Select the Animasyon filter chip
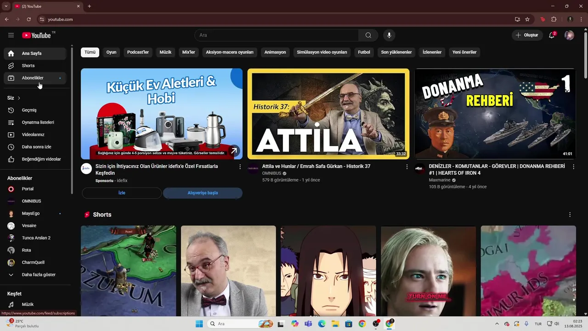 pyautogui.click(x=275, y=52)
